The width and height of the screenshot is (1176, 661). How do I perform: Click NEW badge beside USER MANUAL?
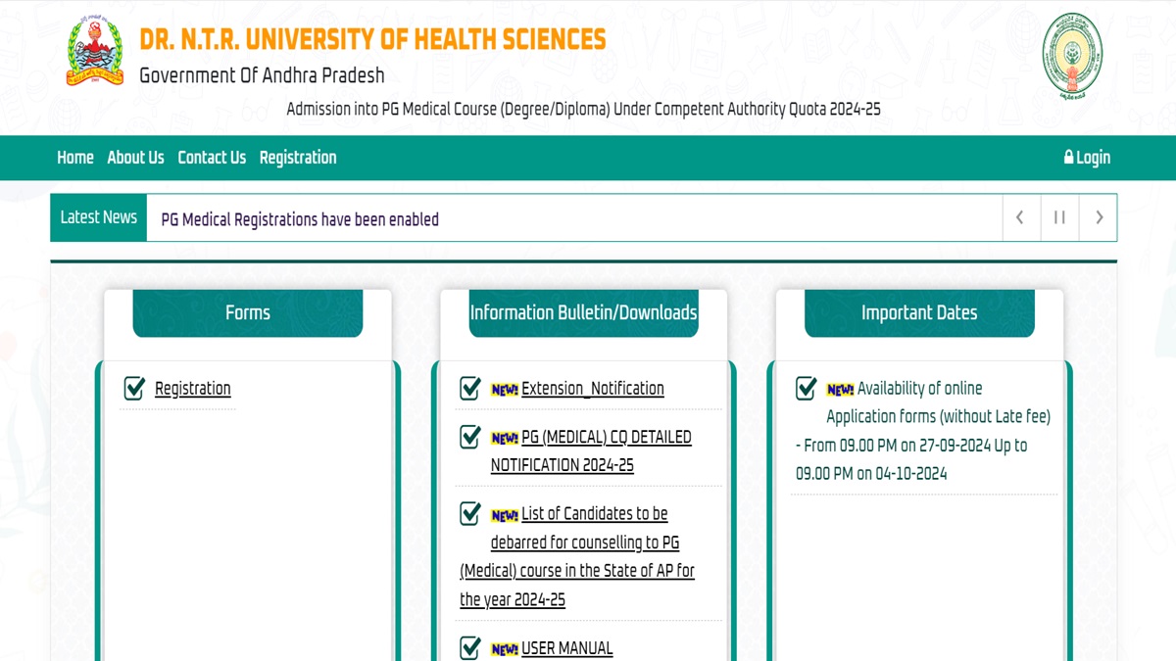click(x=505, y=649)
